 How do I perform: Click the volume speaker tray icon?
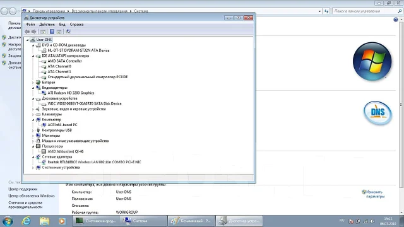click(x=372, y=221)
